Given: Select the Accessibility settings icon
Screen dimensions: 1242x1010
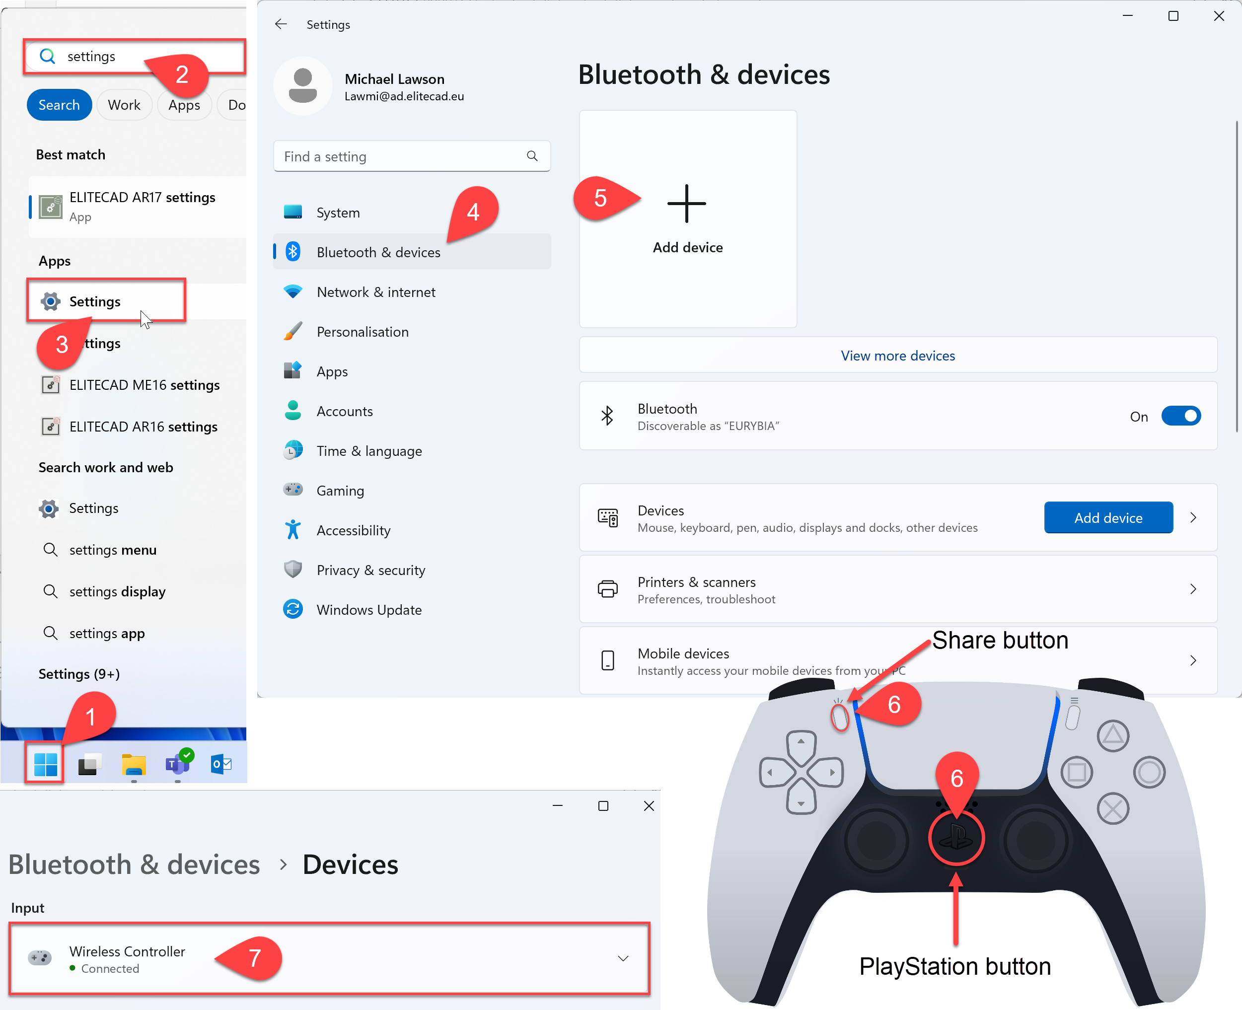Looking at the screenshot, I should point(293,529).
